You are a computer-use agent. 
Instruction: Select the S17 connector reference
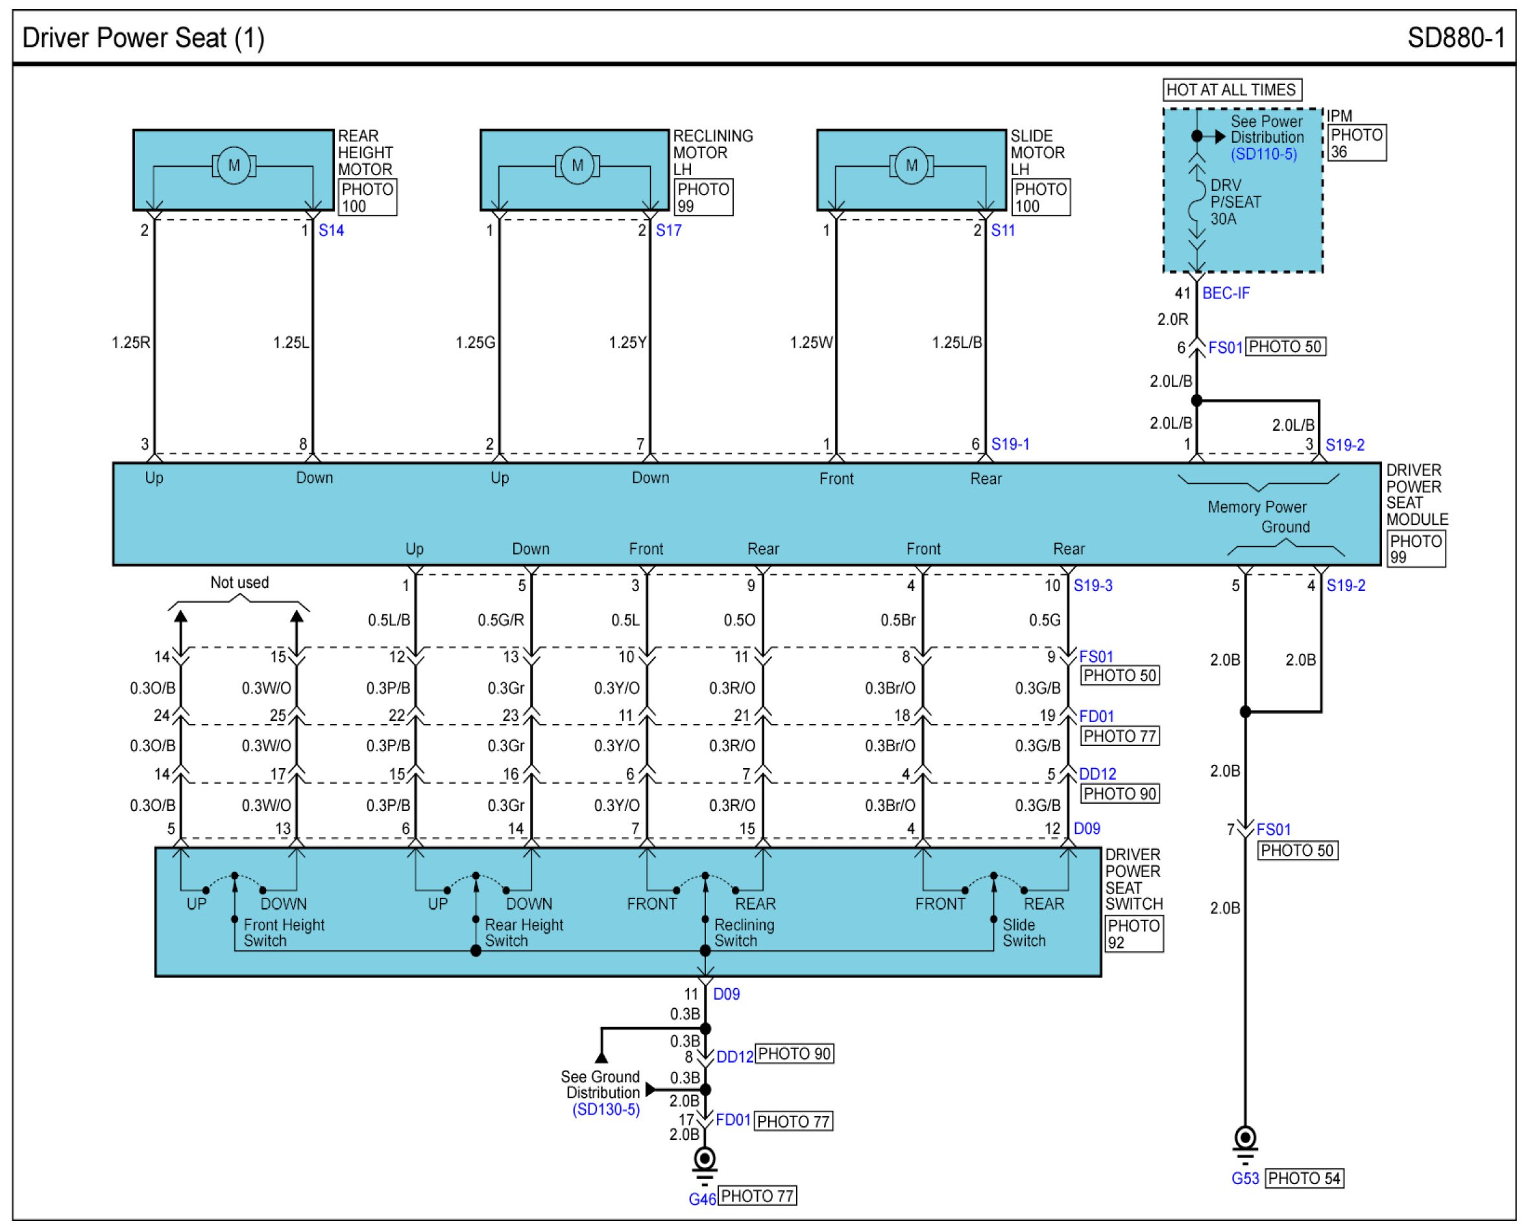pyautogui.click(x=668, y=231)
